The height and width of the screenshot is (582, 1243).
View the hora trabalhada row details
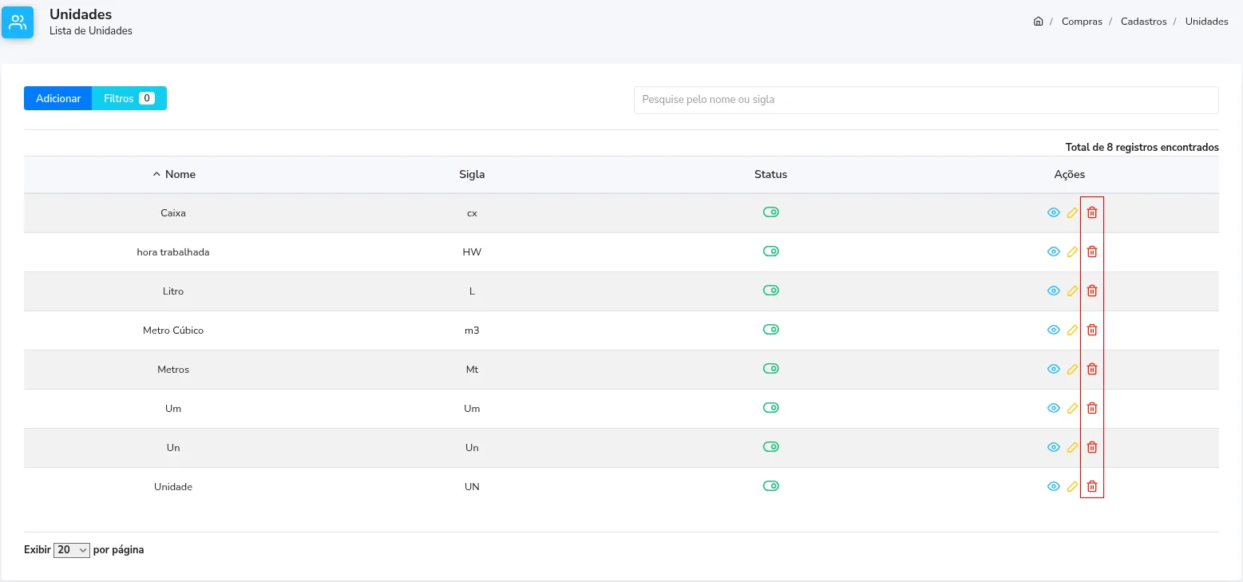point(1053,251)
